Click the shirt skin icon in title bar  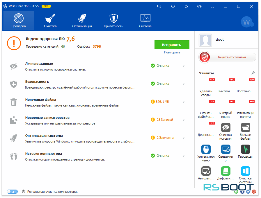tap(199, 6)
